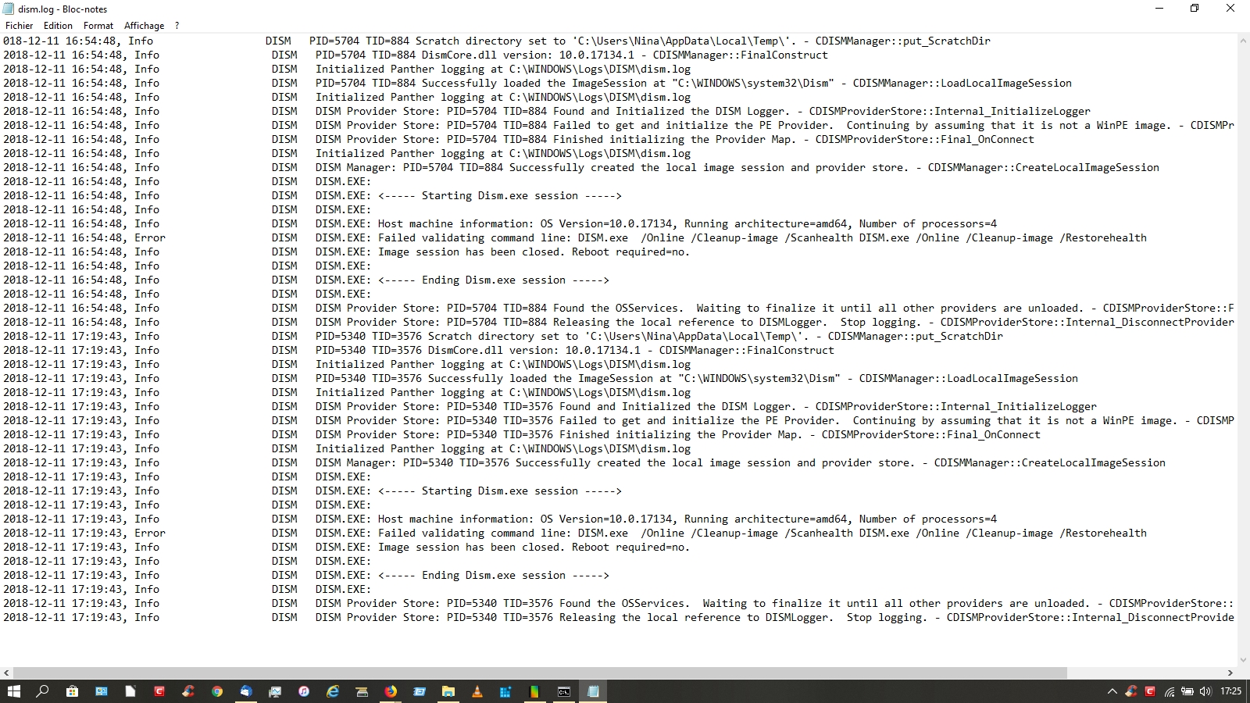Open the volume control tray icon
The width and height of the screenshot is (1250, 703).
click(1205, 691)
